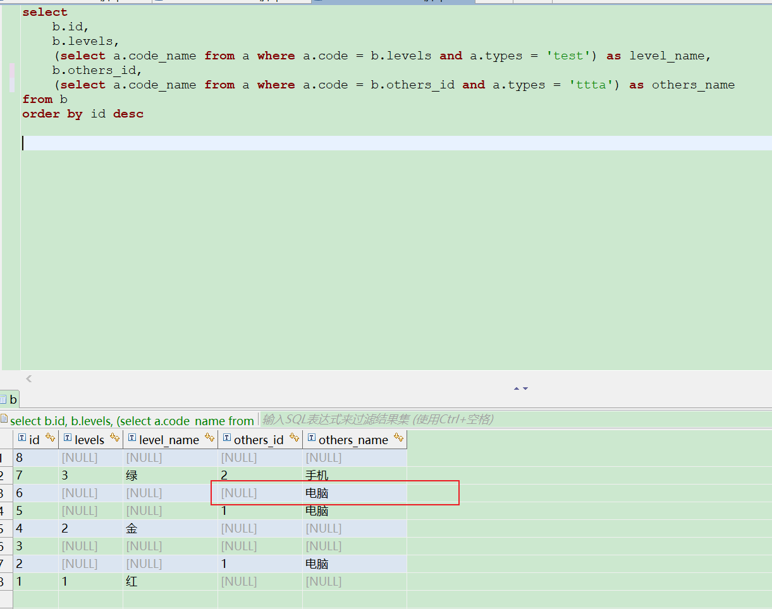Select id cell with value 7
The width and height of the screenshot is (772, 609).
point(36,475)
